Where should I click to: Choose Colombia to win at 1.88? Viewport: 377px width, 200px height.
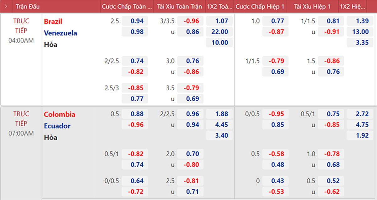pyautogui.click(x=219, y=114)
